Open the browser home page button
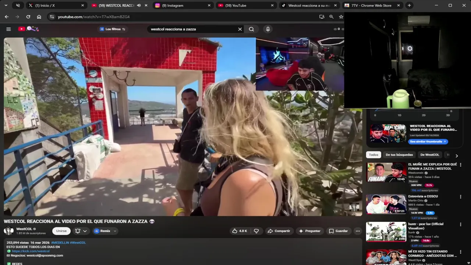 [39, 17]
